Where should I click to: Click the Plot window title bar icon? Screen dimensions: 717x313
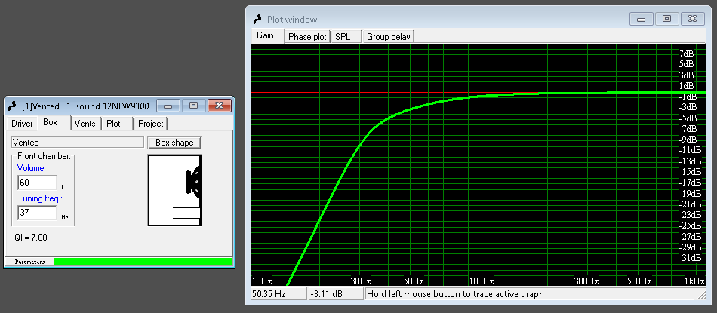tap(257, 19)
